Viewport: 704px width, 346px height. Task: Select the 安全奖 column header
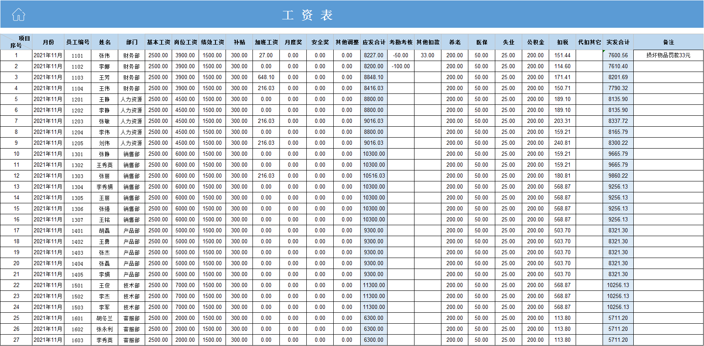click(x=320, y=42)
